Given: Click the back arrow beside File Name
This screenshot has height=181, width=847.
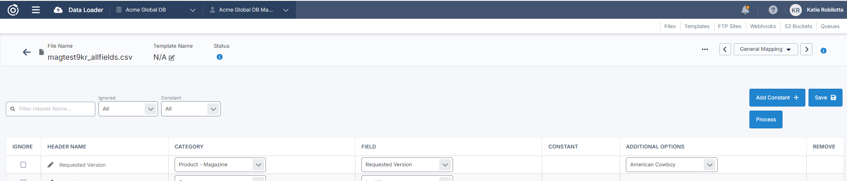Looking at the screenshot, I should click(x=27, y=52).
